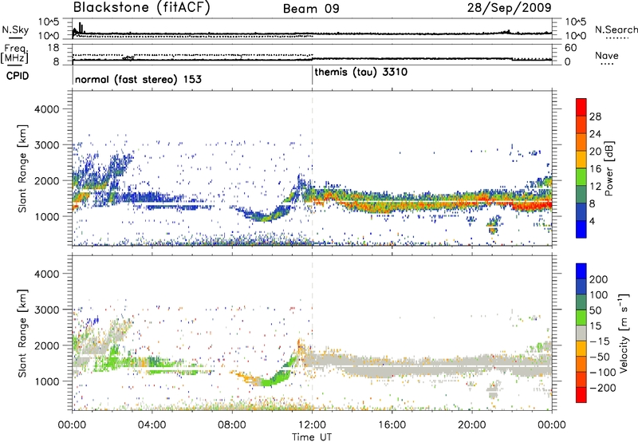Screen dimensions: 638x442
Task: Click 'themis (tau) 3310' CPID text
Action: pyautogui.click(x=361, y=73)
